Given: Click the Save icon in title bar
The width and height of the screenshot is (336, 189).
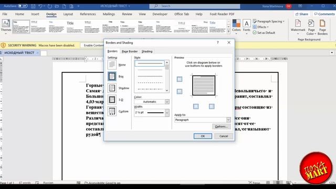Looking at the screenshot, I should pyautogui.click(x=33, y=6).
